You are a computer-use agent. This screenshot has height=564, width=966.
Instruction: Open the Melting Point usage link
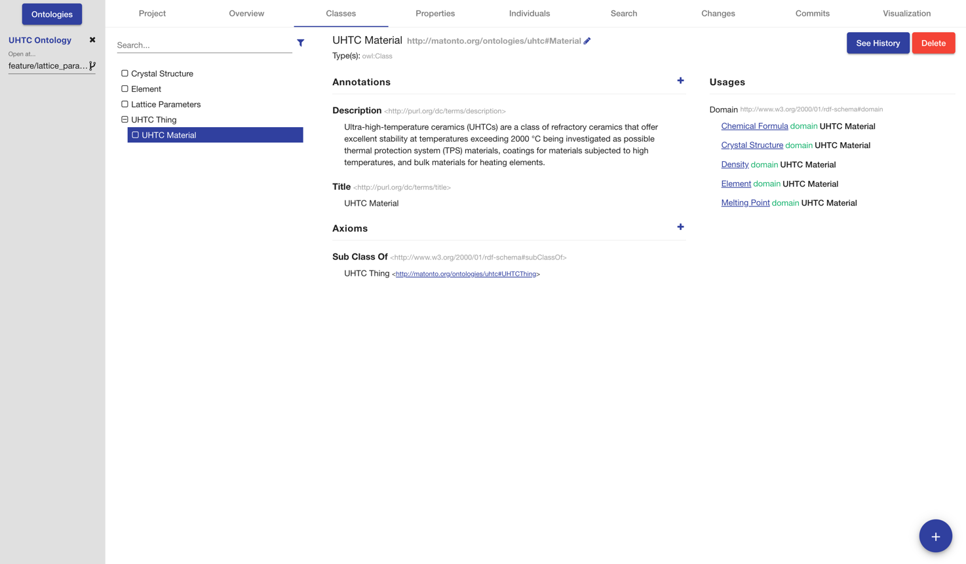[x=745, y=203]
